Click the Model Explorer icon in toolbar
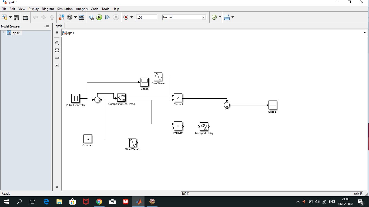The width and height of the screenshot is (369, 207). coord(81,18)
